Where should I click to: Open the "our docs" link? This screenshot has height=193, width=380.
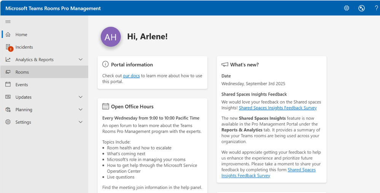[131, 76]
